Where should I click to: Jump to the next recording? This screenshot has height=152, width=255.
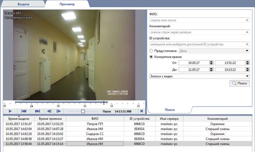click(37, 111)
